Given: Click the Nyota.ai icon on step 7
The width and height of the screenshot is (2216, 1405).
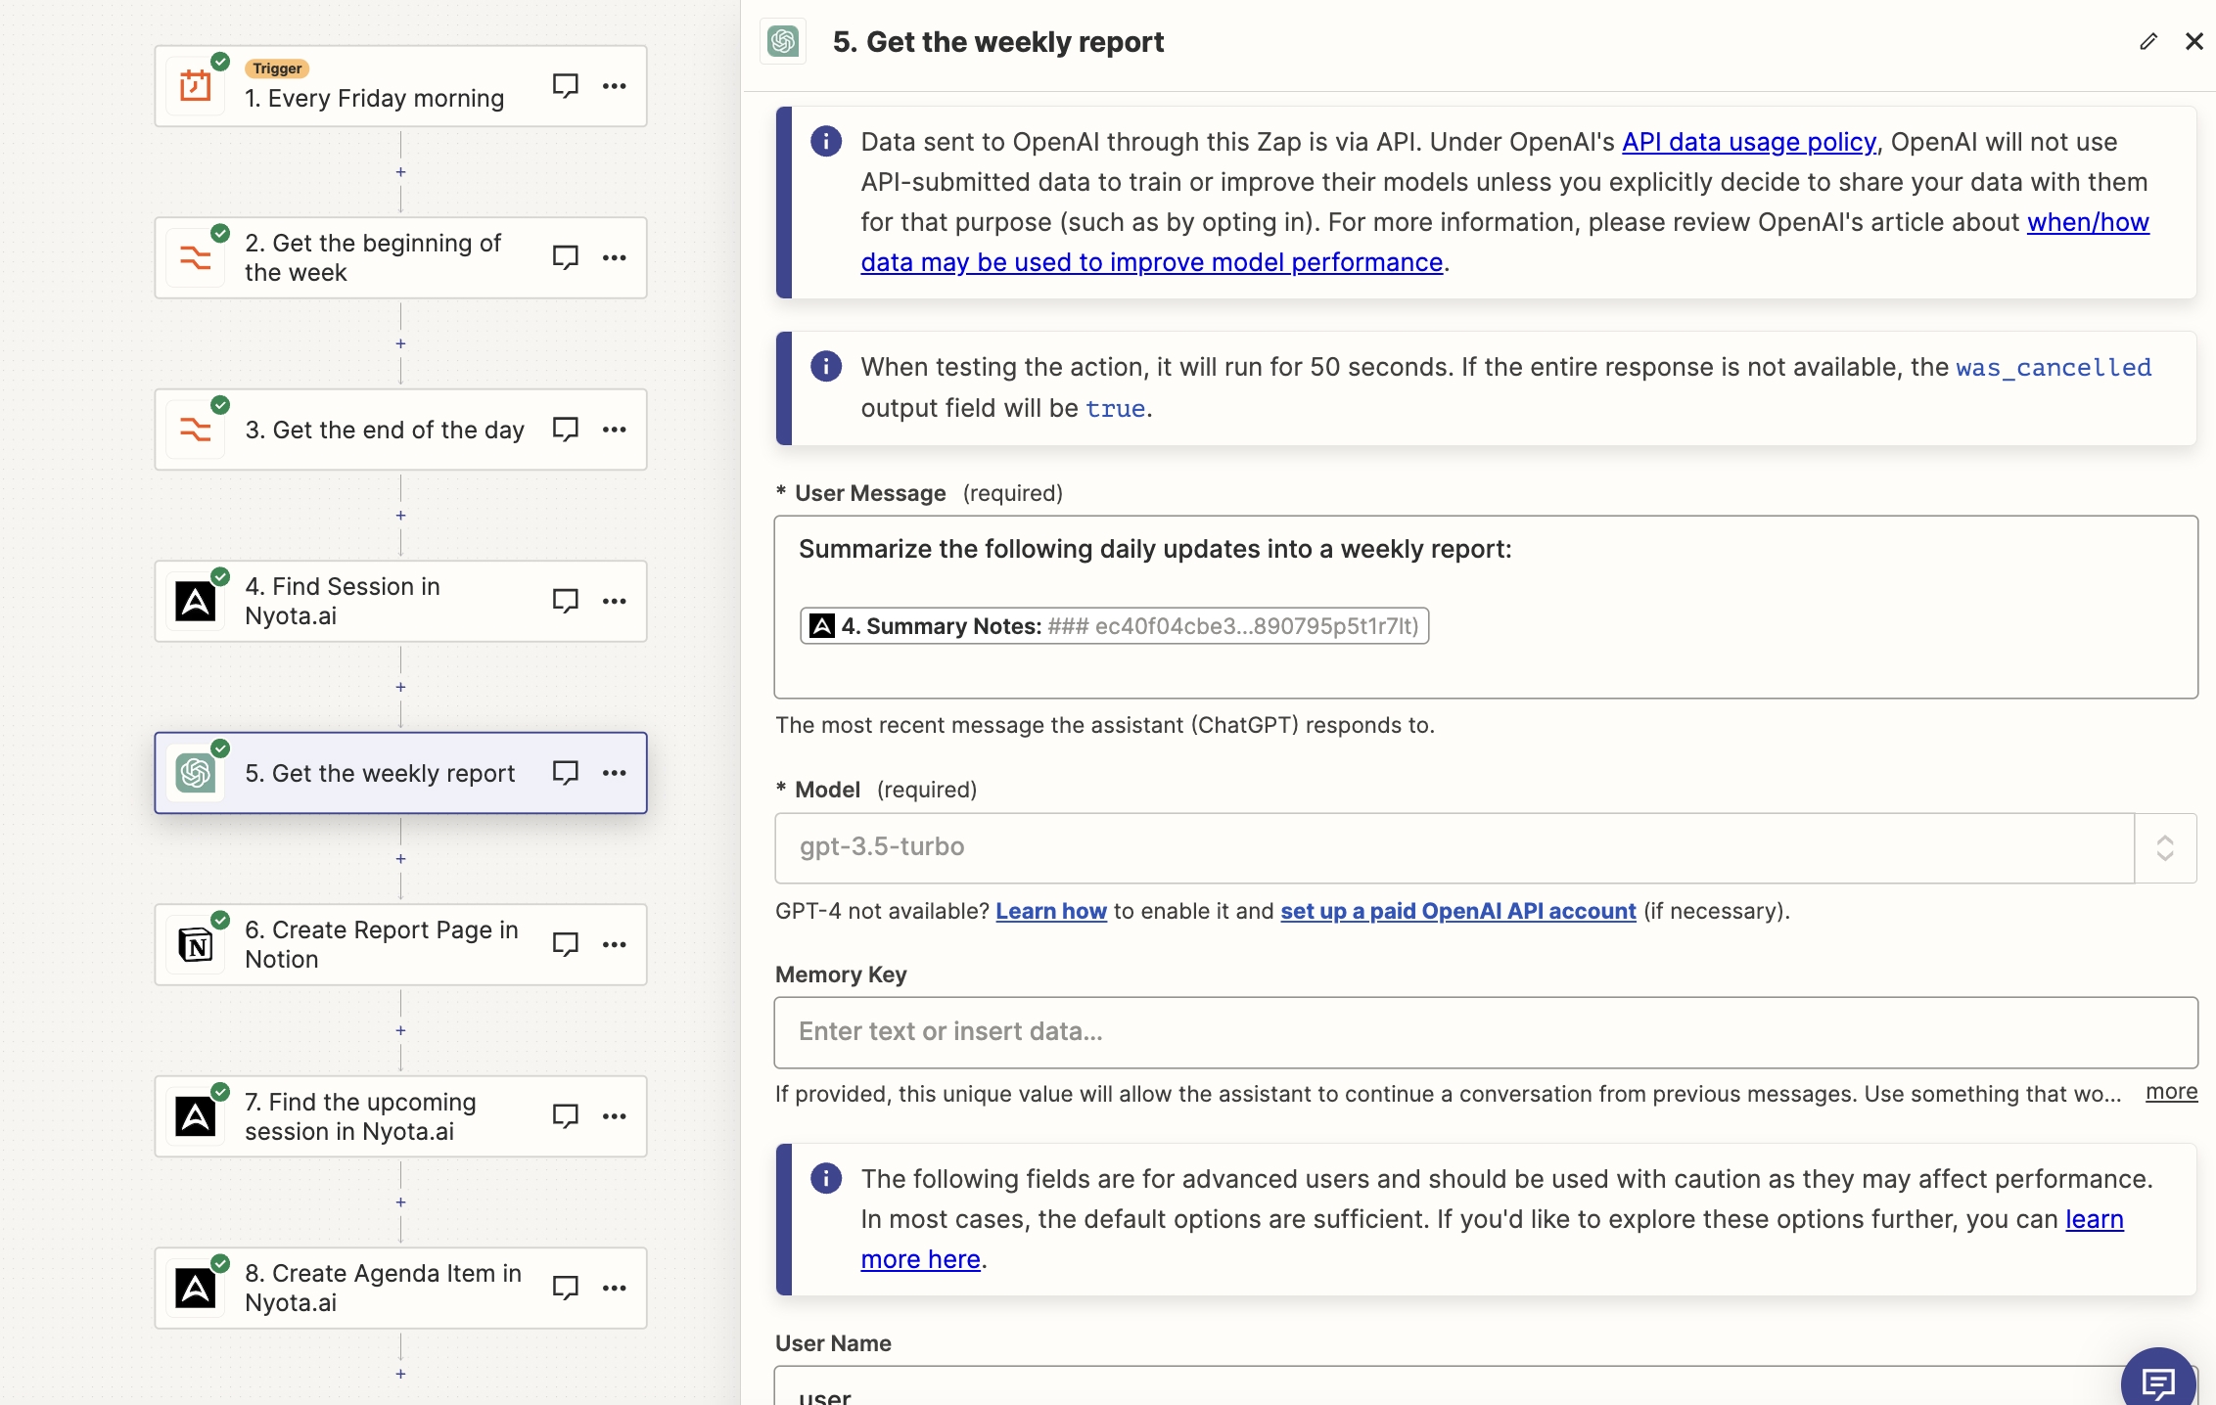Looking at the screenshot, I should tap(196, 1116).
